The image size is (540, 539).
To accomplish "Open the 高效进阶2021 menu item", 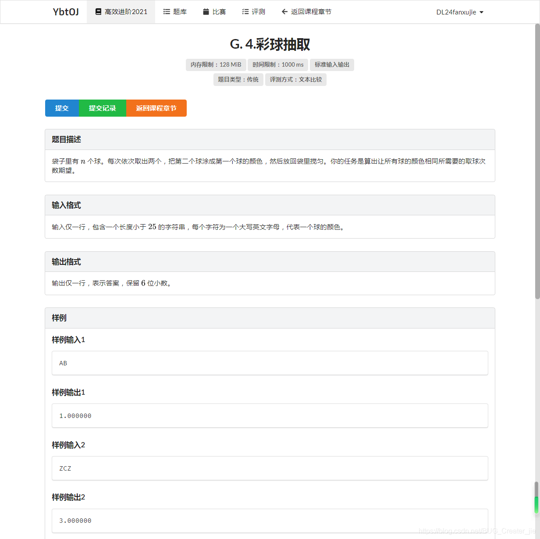I will (121, 12).
